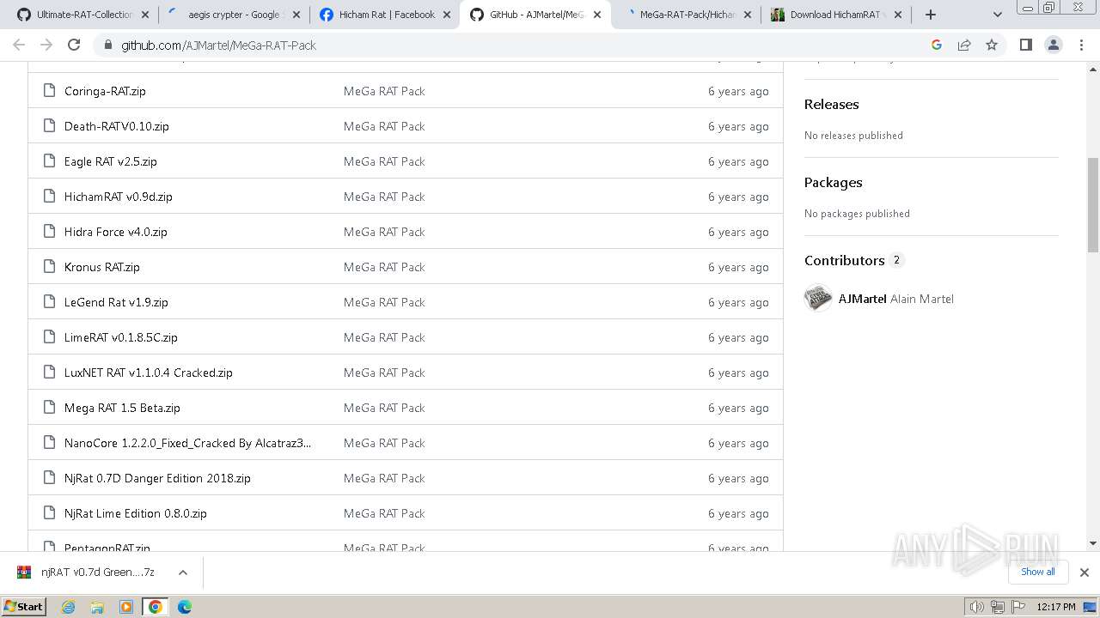This screenshot has width=1100, height=618.
Task: Open LuxNET RAT v1.1.0.4 Cracked.zip link
Action: pyautogui.click(x=148, y=373)
